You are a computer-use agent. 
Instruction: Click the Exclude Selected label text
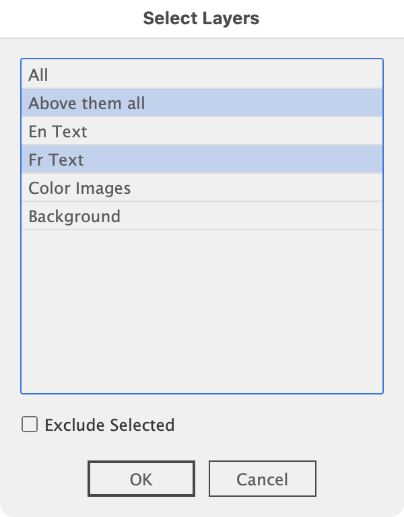pos(109,425)
